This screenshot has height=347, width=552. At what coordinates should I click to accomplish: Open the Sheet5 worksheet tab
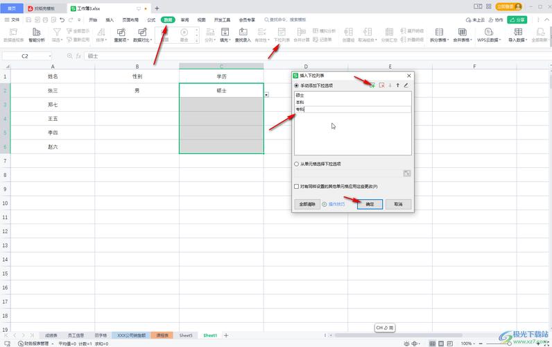(x=186, y=335)
